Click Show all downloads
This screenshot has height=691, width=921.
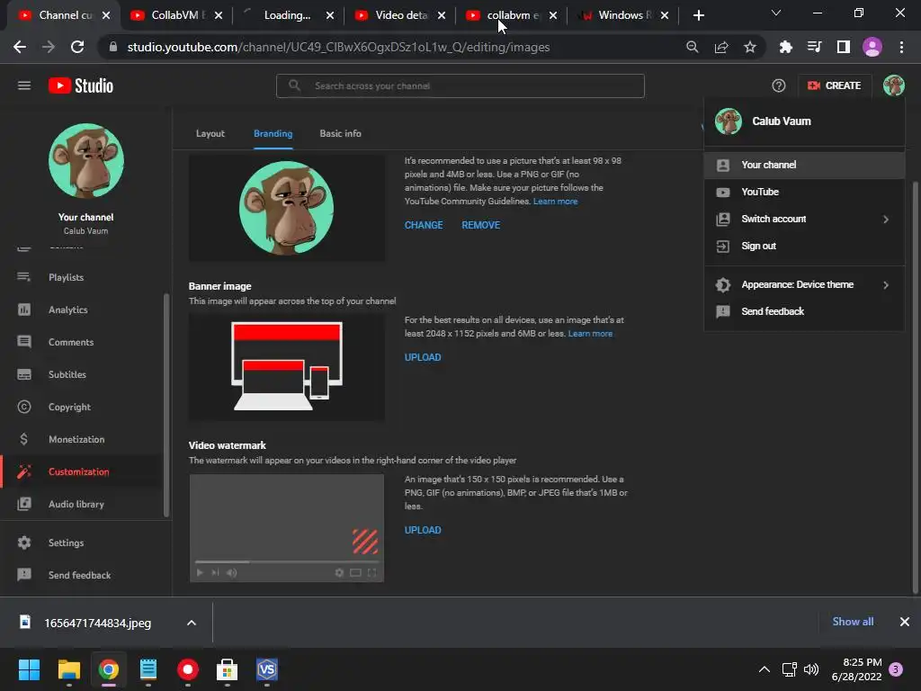click(853, 622)
